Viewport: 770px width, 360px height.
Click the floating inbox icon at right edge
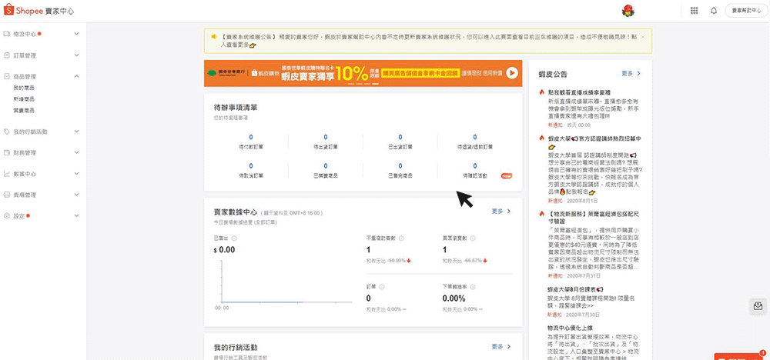click(758, 306)
